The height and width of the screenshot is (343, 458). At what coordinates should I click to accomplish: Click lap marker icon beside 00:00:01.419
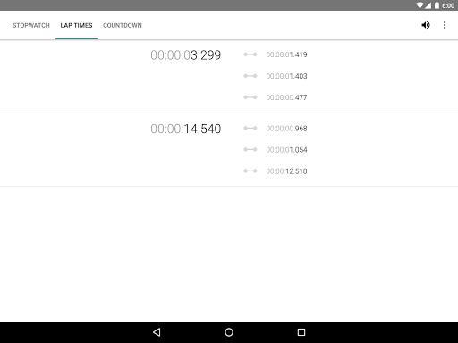tap(250, 54)
